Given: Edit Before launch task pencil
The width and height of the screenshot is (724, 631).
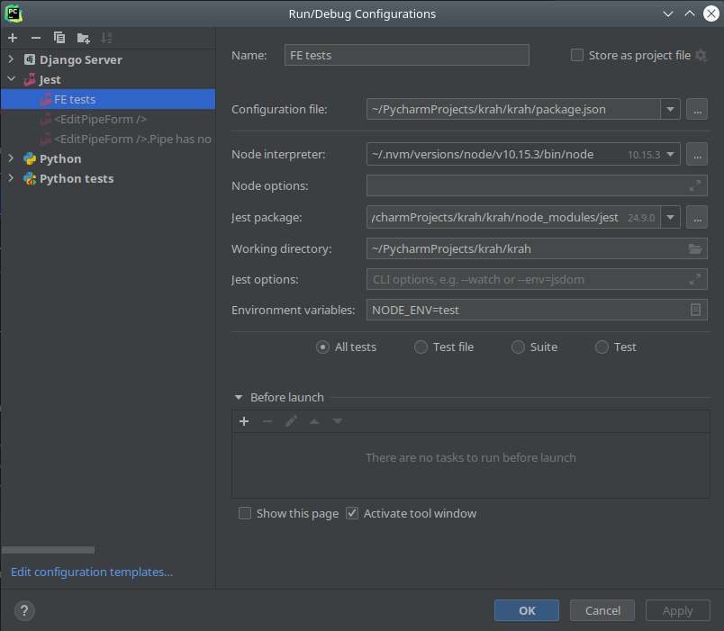Looking at the screenshot, I should [x=291, y=421].
